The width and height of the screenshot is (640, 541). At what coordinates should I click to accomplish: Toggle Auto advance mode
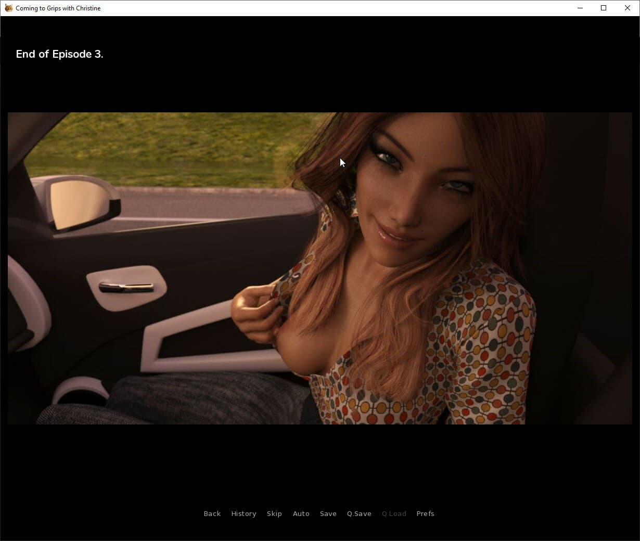[x=301, y=513]
